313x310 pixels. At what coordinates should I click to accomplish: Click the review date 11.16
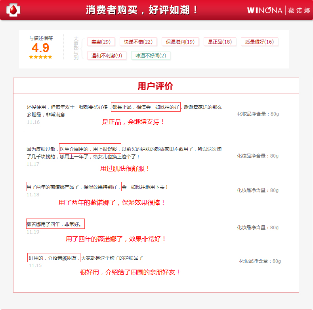tap(33, 122)
